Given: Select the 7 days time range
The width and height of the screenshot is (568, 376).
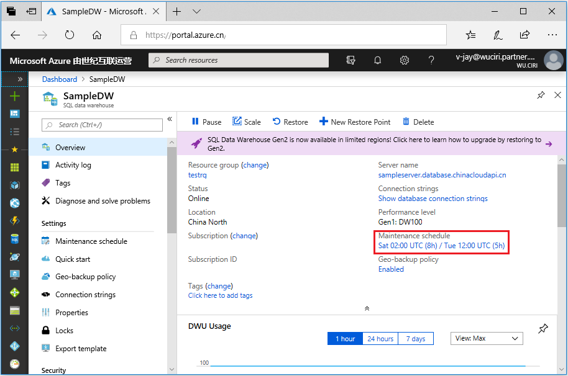Looking at the screenshot, I should click(416, 339).
